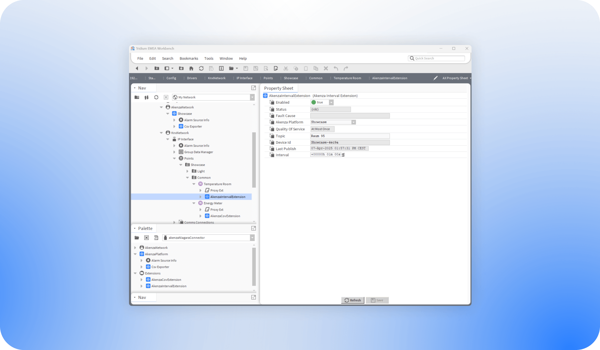Click the palette preview/search icon
This screenshot has height=350, width=600.
click(156, 238)
